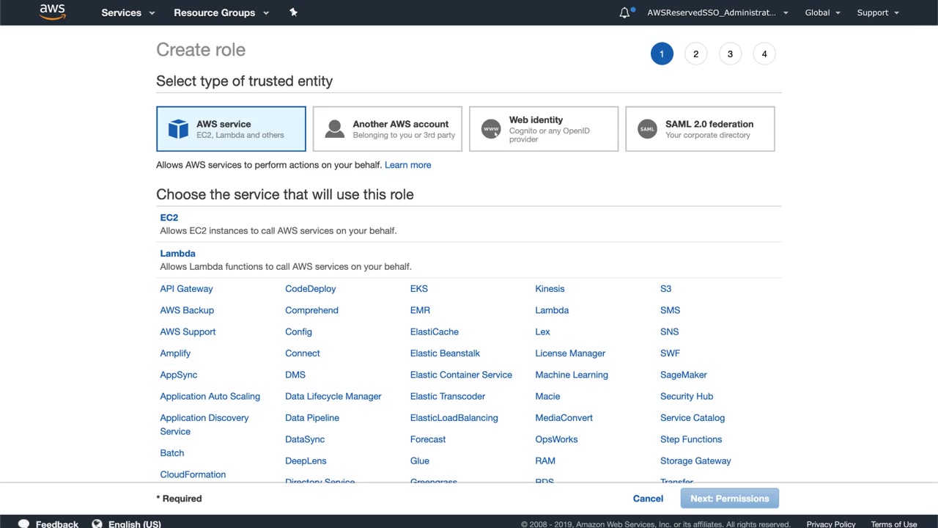
Task: Open the Learn more link
Action: (x=407, y=165)
